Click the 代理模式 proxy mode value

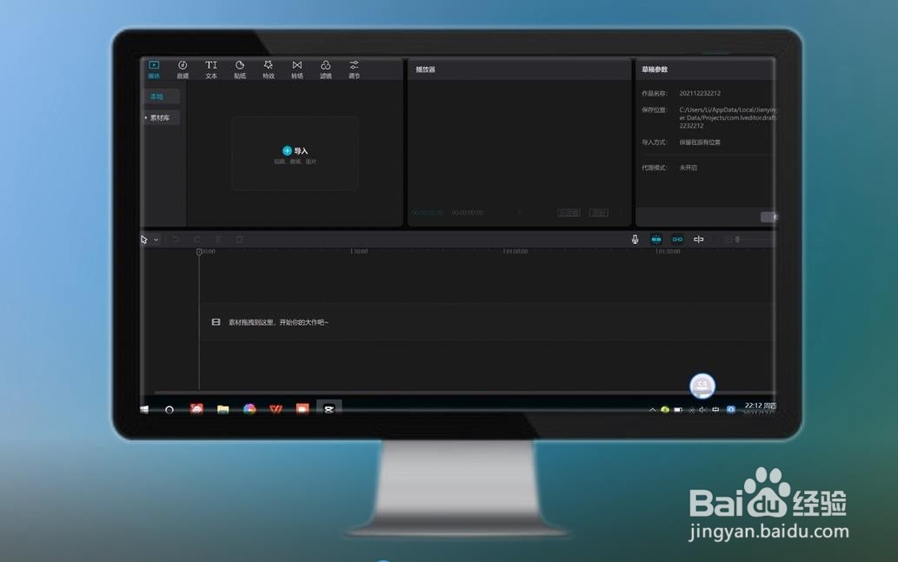pos(688,168)
